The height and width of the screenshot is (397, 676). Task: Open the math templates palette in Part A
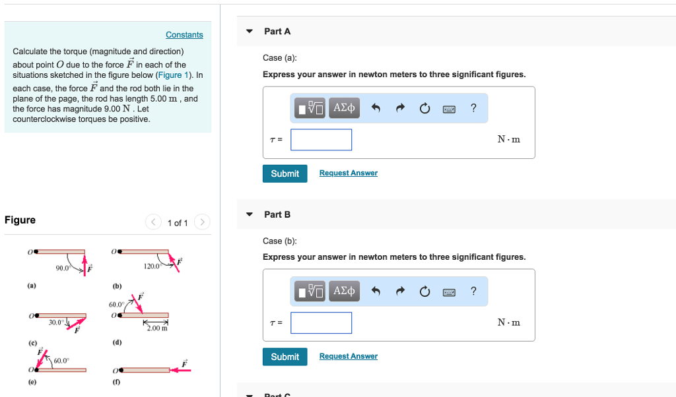309,107
